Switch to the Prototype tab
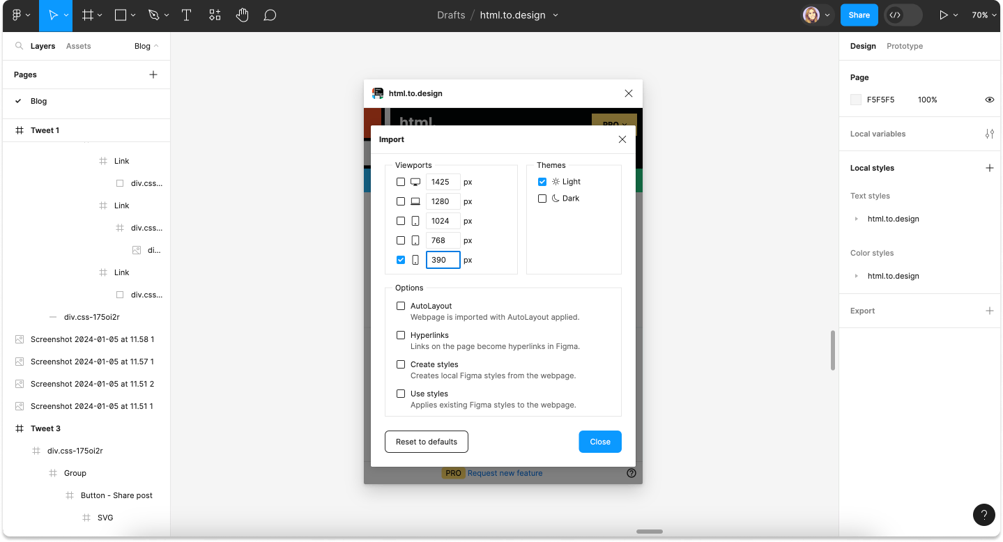Screen dimensions: 1003x542 point(905,46)
